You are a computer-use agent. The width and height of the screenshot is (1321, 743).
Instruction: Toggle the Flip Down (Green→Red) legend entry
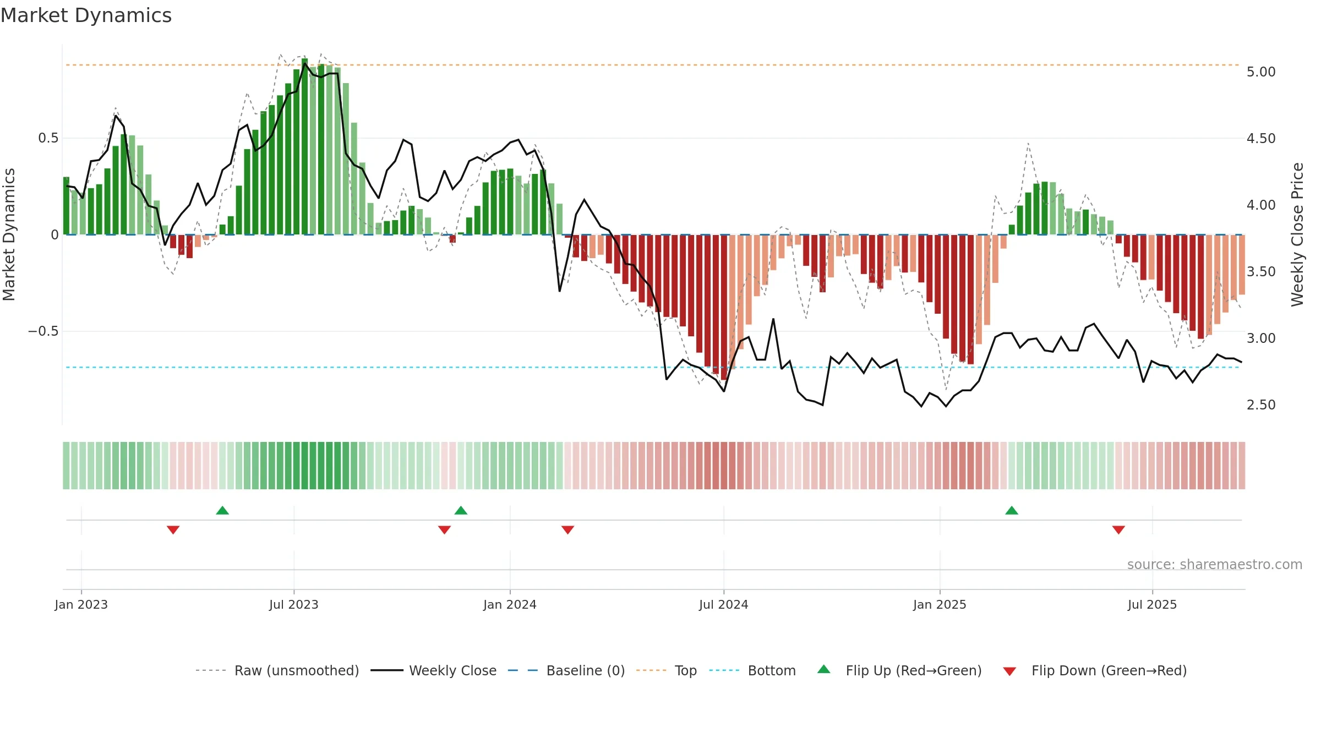[x=1095, y=670]
